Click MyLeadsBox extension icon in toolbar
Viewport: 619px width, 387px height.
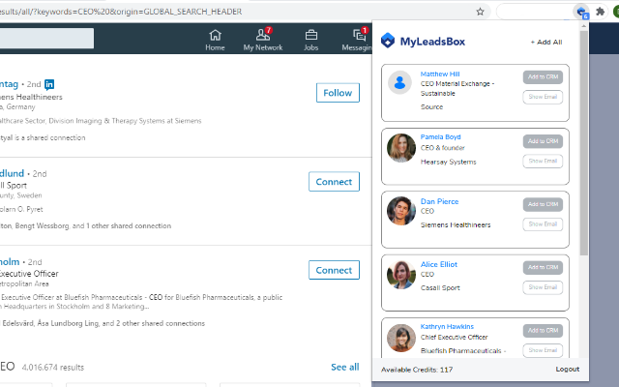[x=581, y=12]
